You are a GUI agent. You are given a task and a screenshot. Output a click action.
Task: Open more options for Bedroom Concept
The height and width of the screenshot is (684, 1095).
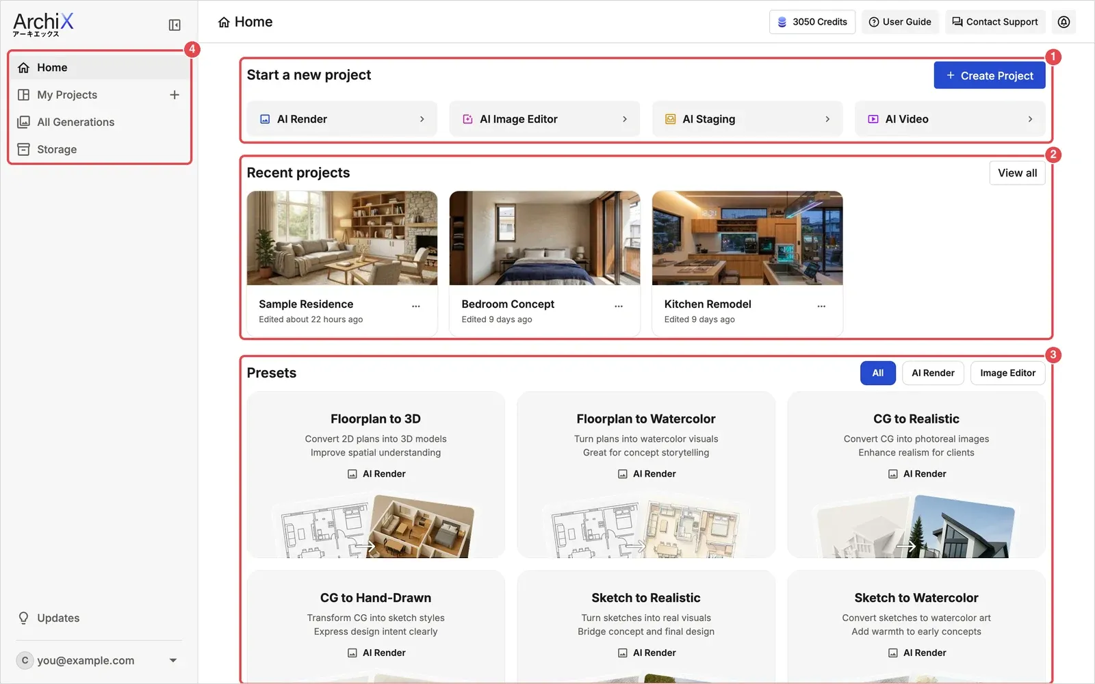click(619, 306)
